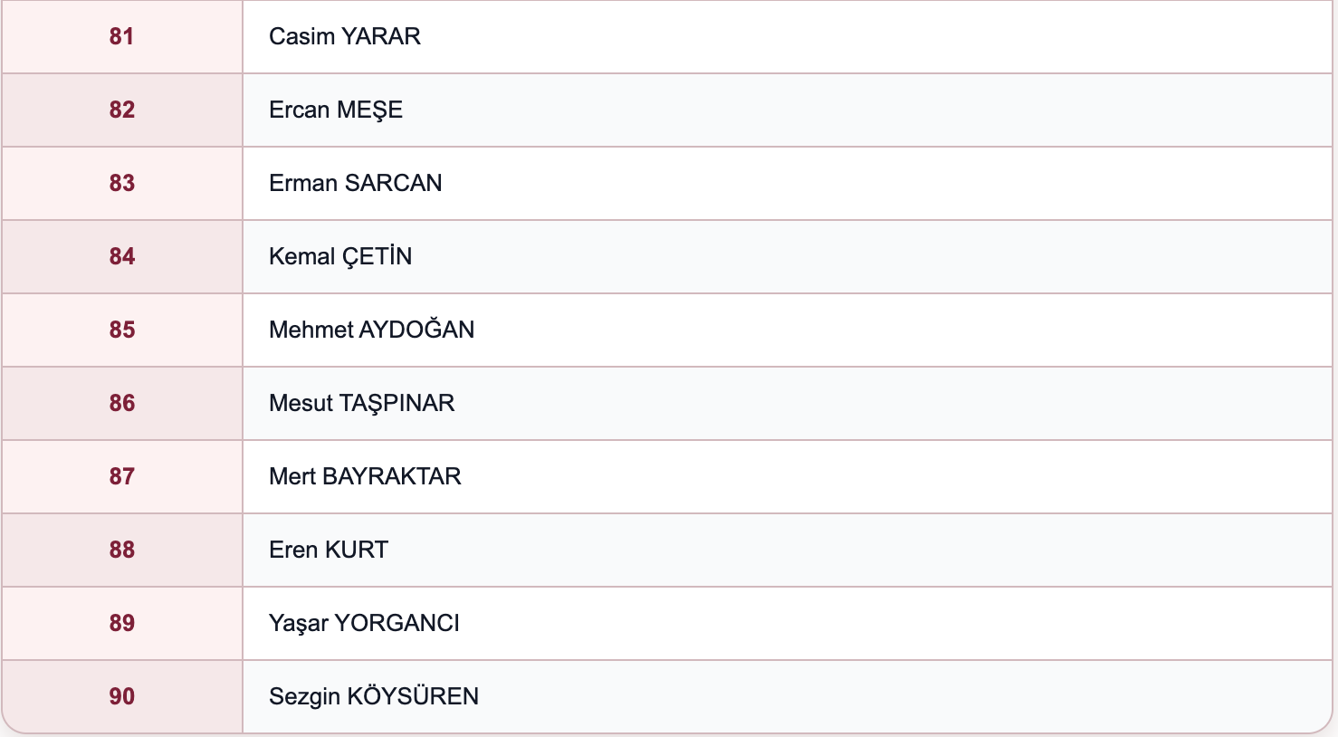The height and width of the screenshot is (737, 1338).
Task: Click row number 86
Action: click(x=121, y=403)
